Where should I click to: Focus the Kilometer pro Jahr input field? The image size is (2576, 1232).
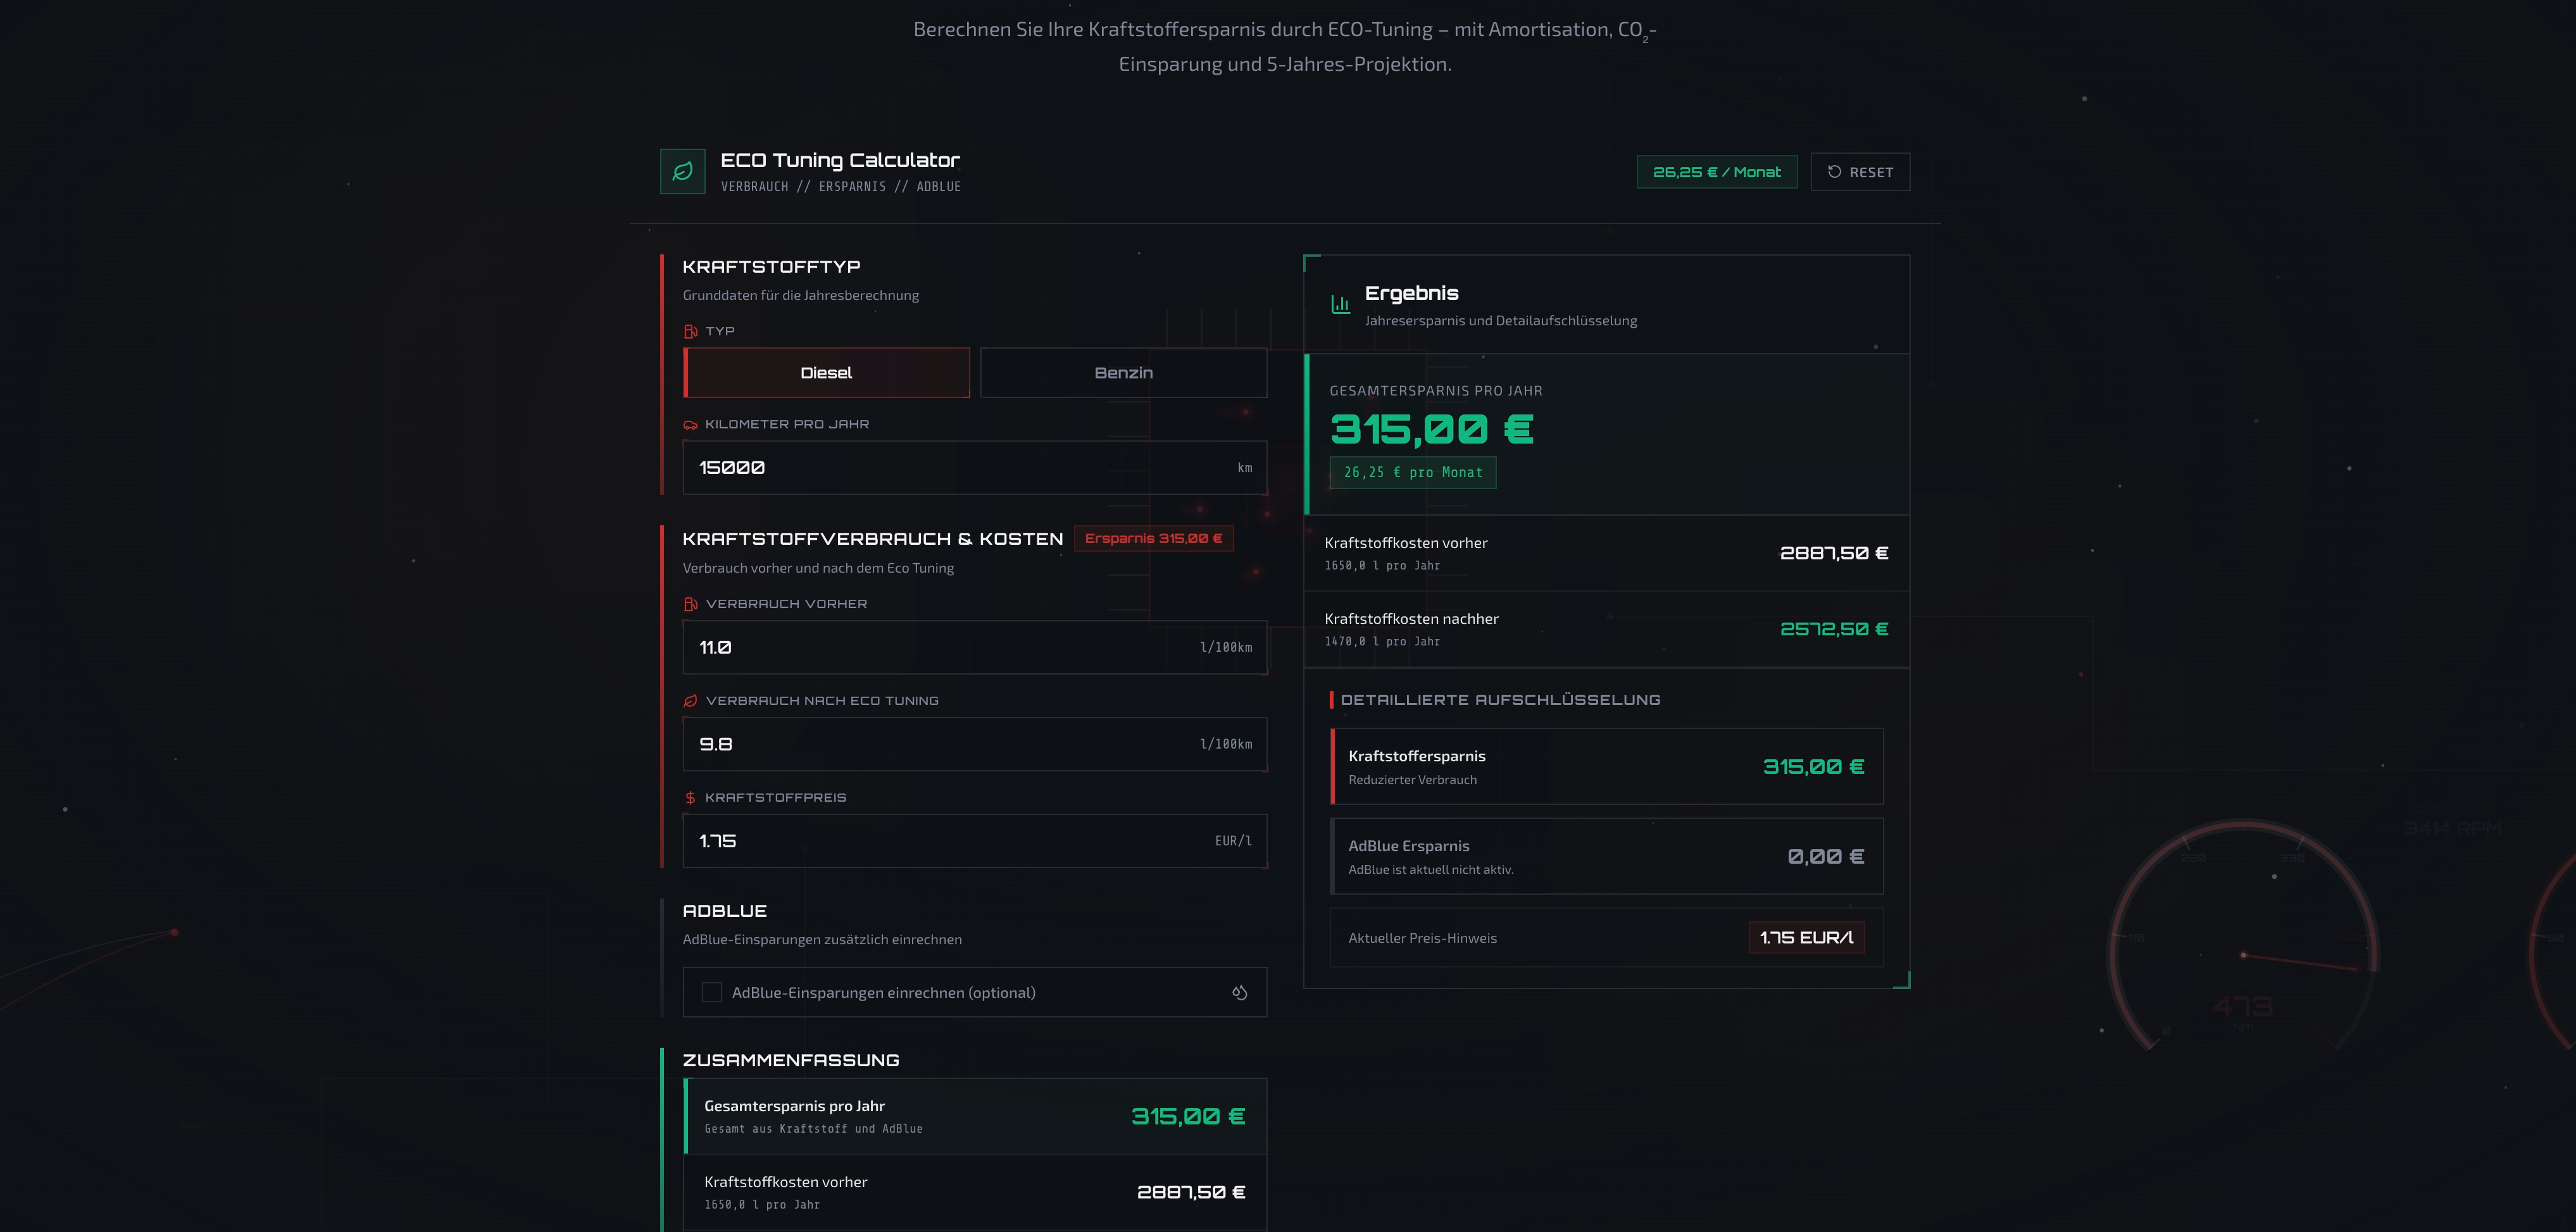pyautogui.click(x=974, y=467)
